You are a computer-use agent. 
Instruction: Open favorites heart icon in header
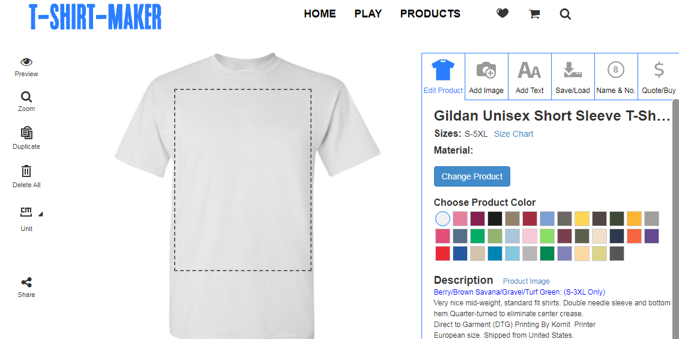pyautogui.click(x=502, y=14)
